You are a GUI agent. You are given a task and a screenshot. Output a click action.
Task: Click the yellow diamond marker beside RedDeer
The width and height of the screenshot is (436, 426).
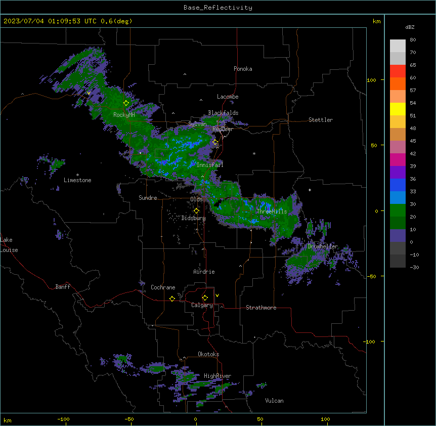215,142
